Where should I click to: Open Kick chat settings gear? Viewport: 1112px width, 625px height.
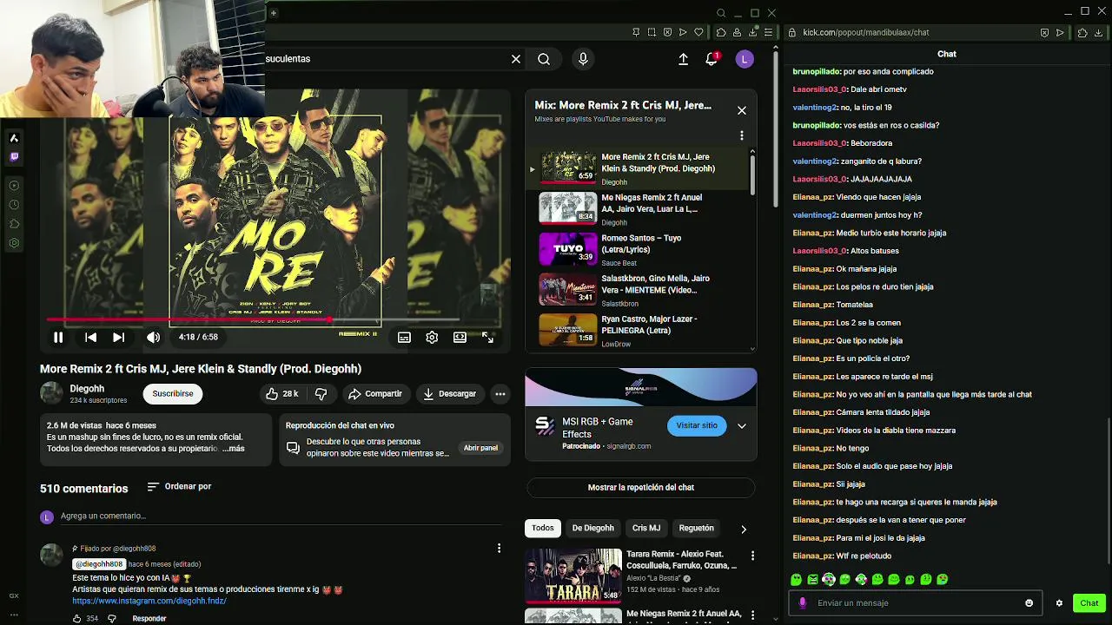click(x=1059, y=603)
